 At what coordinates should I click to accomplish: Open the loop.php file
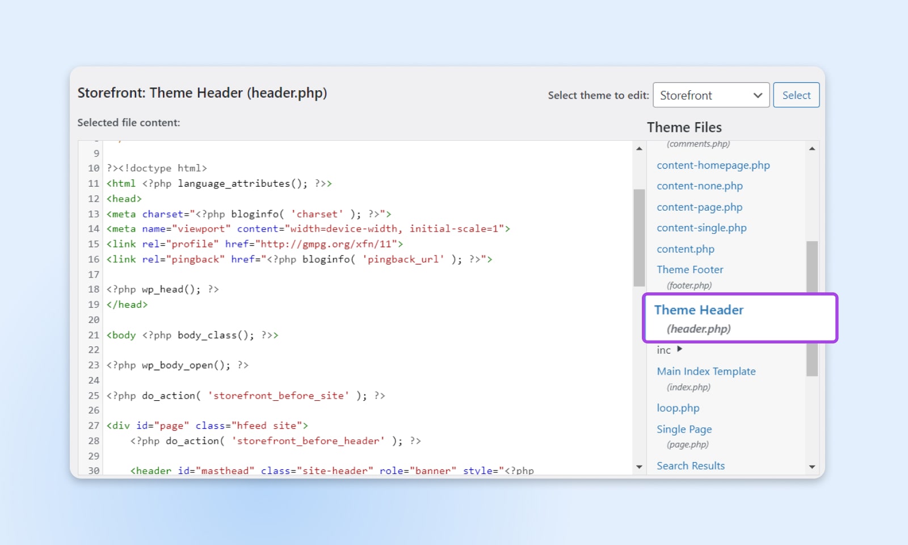coord(678,408)
